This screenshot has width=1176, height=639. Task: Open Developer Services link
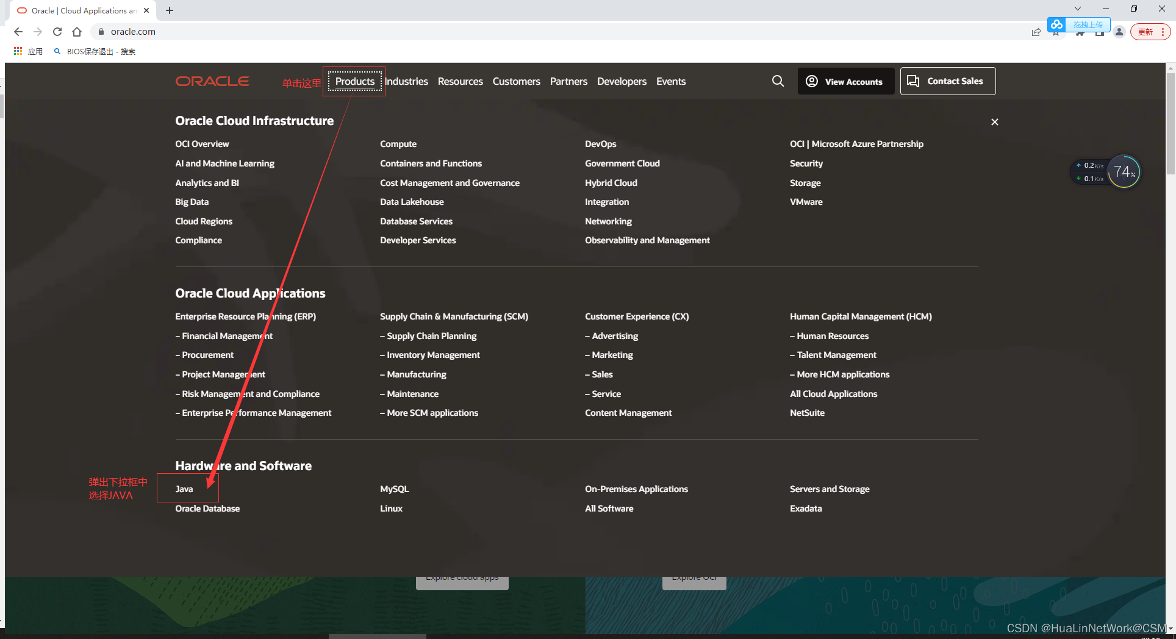[418, 240]
